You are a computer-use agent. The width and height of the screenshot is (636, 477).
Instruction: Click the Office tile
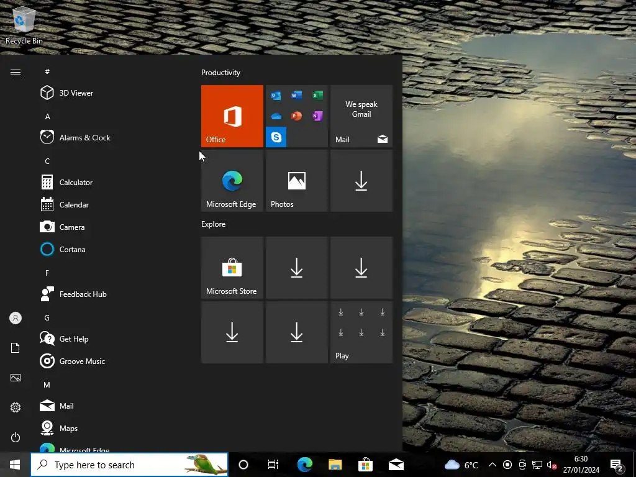(x=232, y=116)
